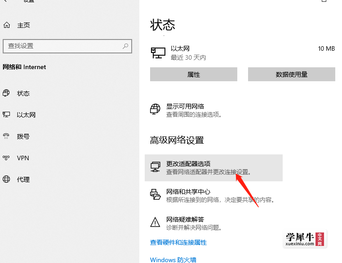342x263 pixels.
Task: Click the 网络和 Internet section header
Action: pos(24,67)
